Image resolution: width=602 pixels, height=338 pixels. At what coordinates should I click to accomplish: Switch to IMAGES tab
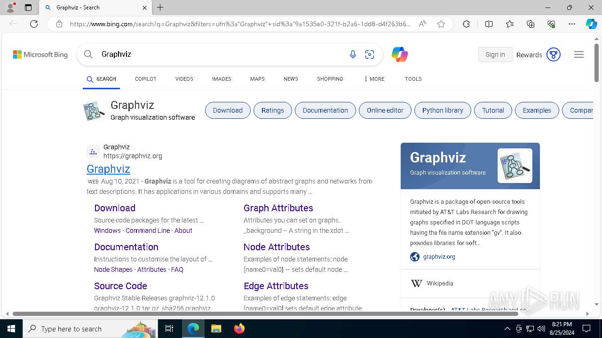pos(222,79)
